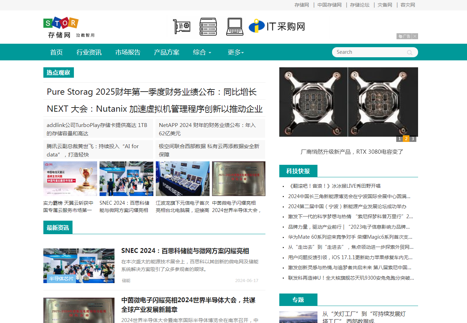This screenshot has width=467, height=323.
Task: Open 华为Mate 60系列 news item
Action: click(x=350, y=237)
